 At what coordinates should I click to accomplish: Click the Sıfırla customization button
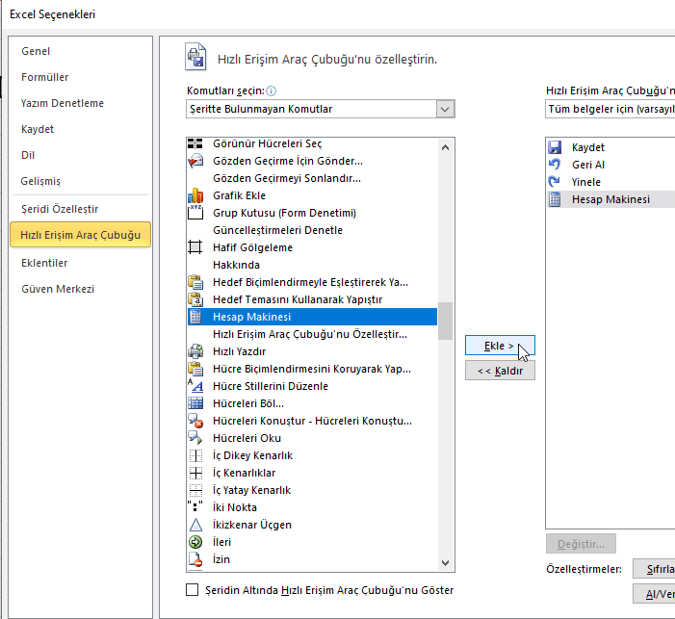click(x=654, y=569)
